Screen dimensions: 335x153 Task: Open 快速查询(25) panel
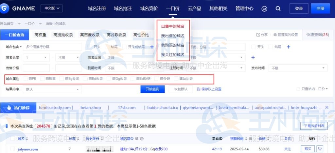pos(318,35)
